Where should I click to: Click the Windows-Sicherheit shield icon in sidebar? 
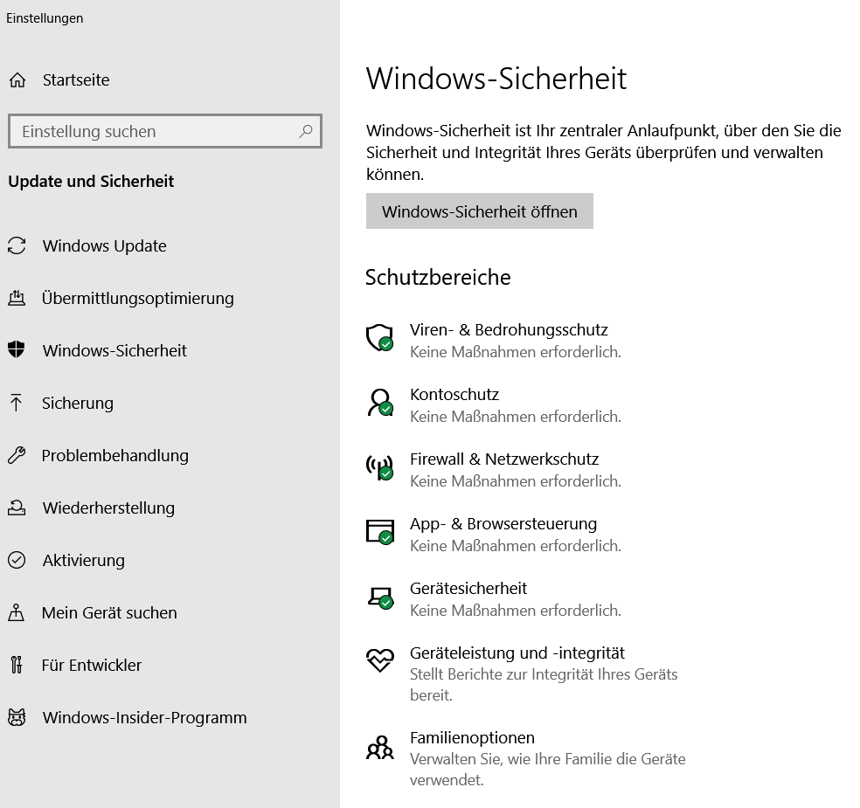[17, 349]
